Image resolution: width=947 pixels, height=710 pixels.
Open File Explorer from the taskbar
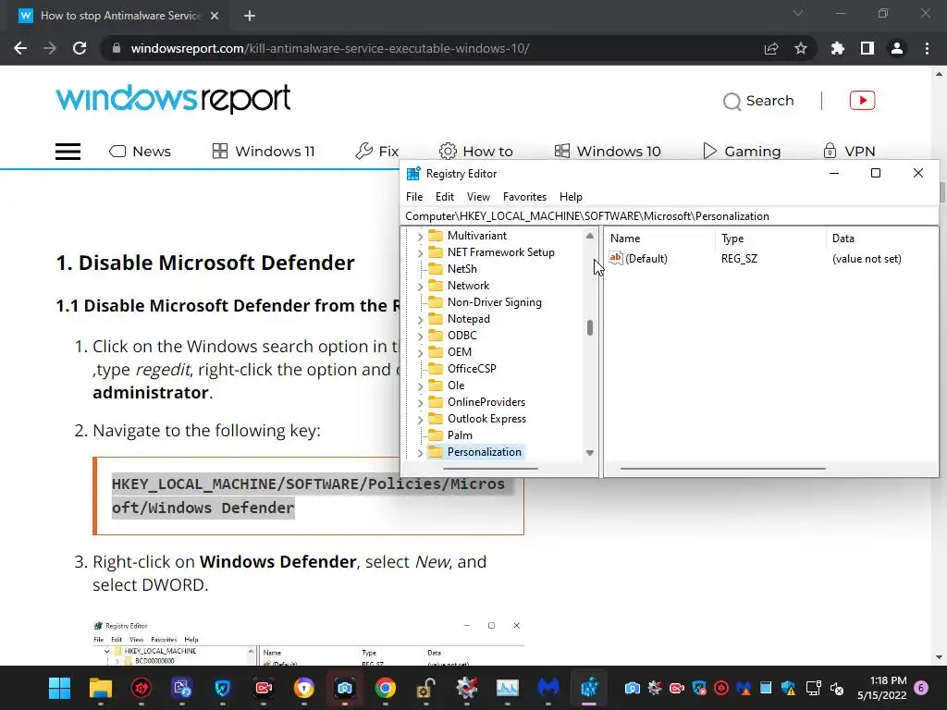coord(100,688)
